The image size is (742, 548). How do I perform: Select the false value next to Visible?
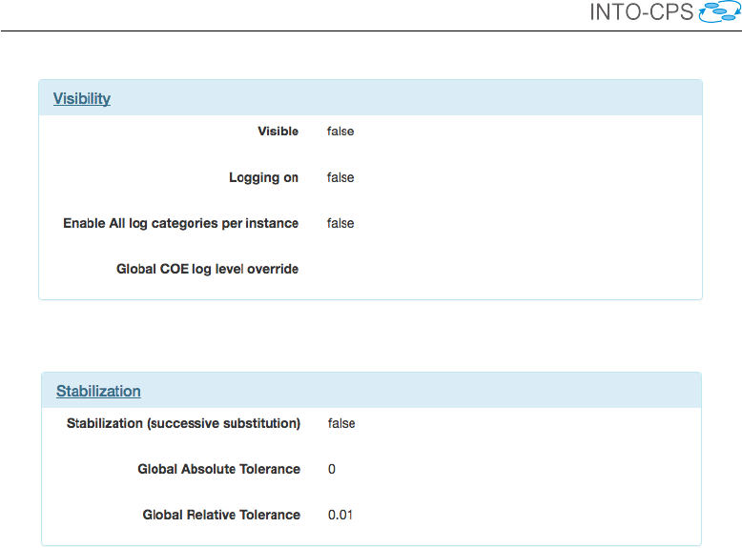[340, 132]
